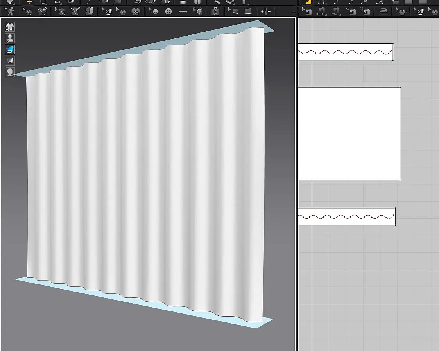Click the gray fabric surface display icon

[x=10, y=61]
